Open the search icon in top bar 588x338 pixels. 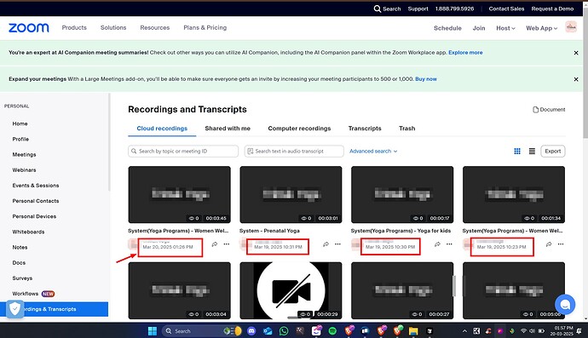coord(378,9)
